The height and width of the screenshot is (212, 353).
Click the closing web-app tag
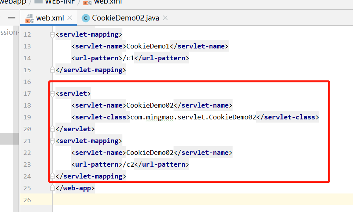(75, 188)
